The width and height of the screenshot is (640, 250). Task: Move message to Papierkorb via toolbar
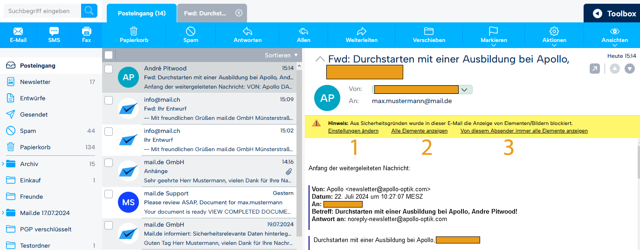[134, 35]
